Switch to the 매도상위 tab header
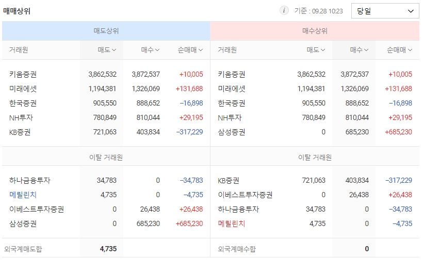 (x=106, y=31)
